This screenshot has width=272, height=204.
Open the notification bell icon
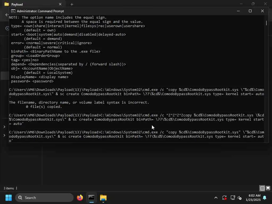coord(265,198)
